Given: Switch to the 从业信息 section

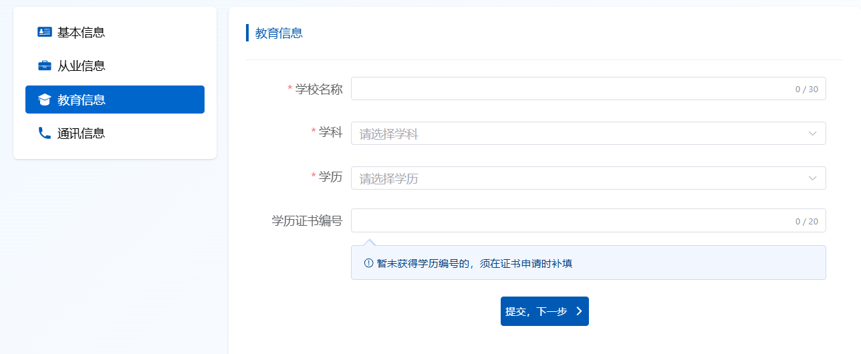Looking at the screenshot, I should pyautogui.click(x=81, y=66).
